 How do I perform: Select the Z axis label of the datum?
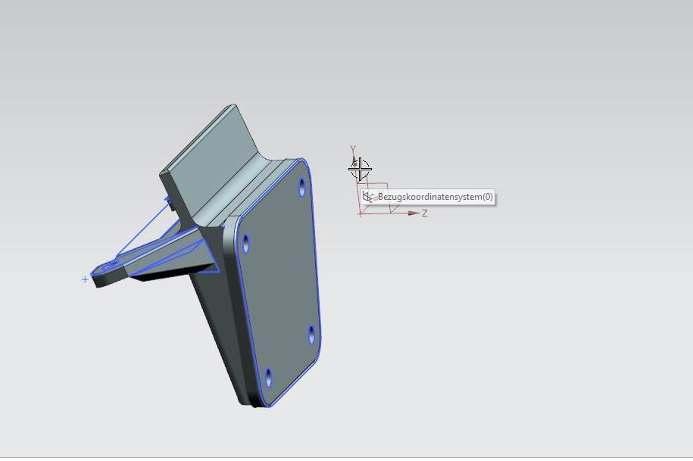click(425, 213)
